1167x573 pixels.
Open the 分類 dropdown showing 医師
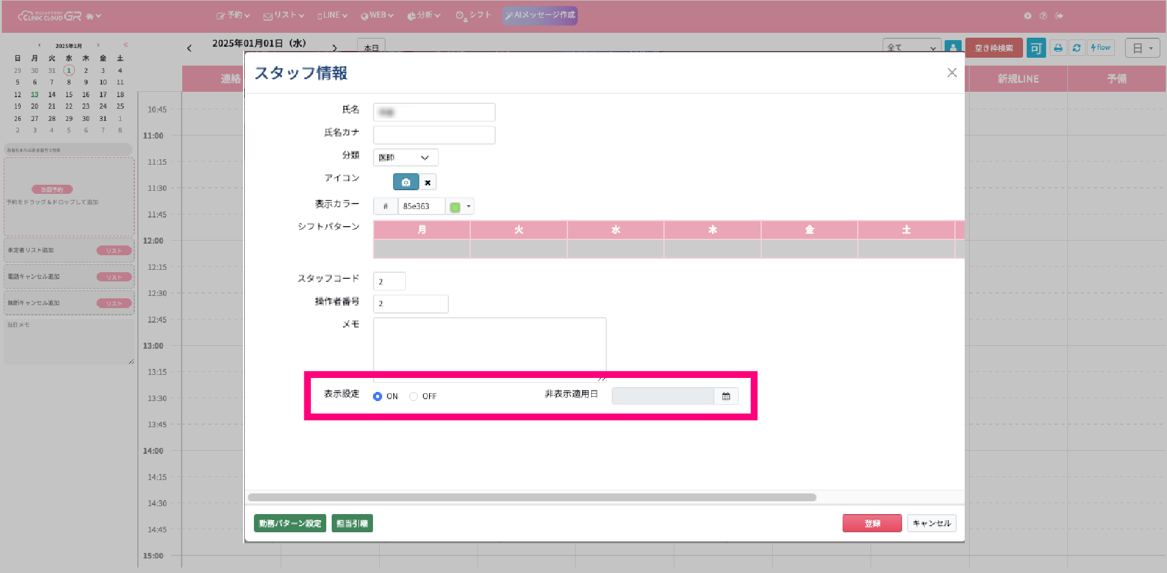coord(405,157)
